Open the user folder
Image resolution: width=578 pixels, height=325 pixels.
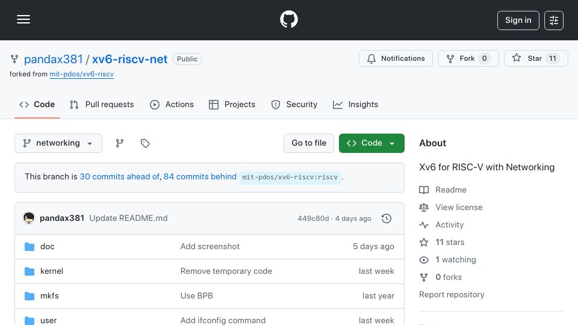(48, 320)
